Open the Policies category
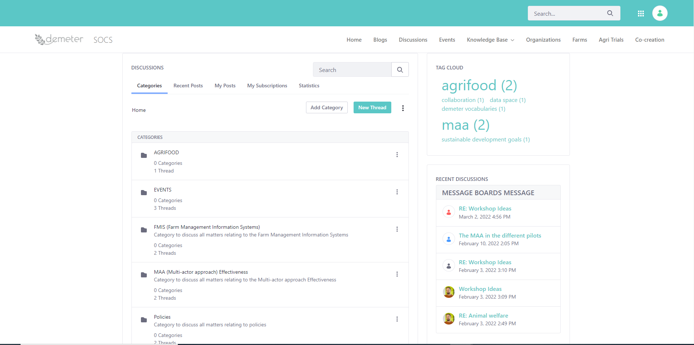This screenshot has width=694, height=345. coord(162,317)
